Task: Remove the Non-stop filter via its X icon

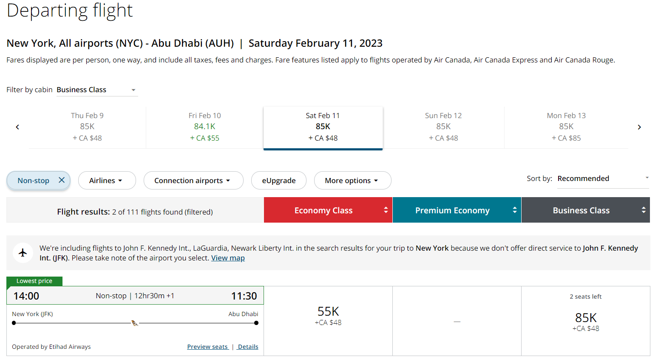Action: [x=62, y=180]
